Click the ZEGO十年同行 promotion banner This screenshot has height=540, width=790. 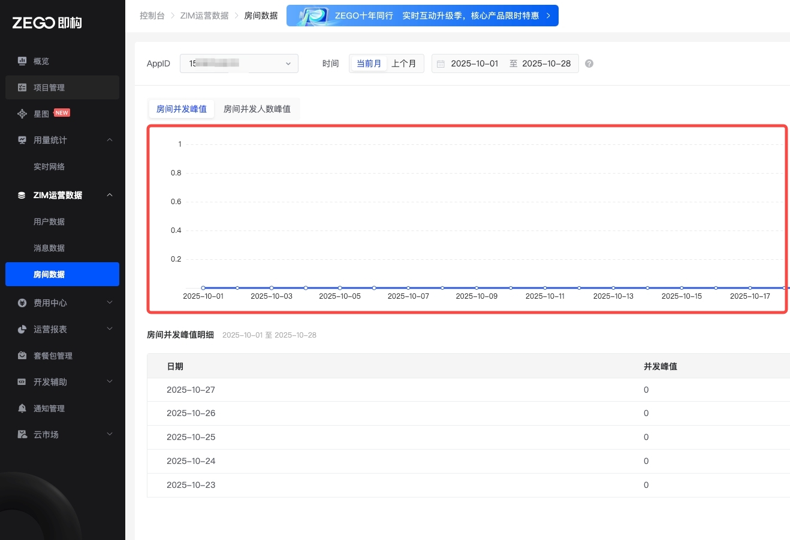423,16
